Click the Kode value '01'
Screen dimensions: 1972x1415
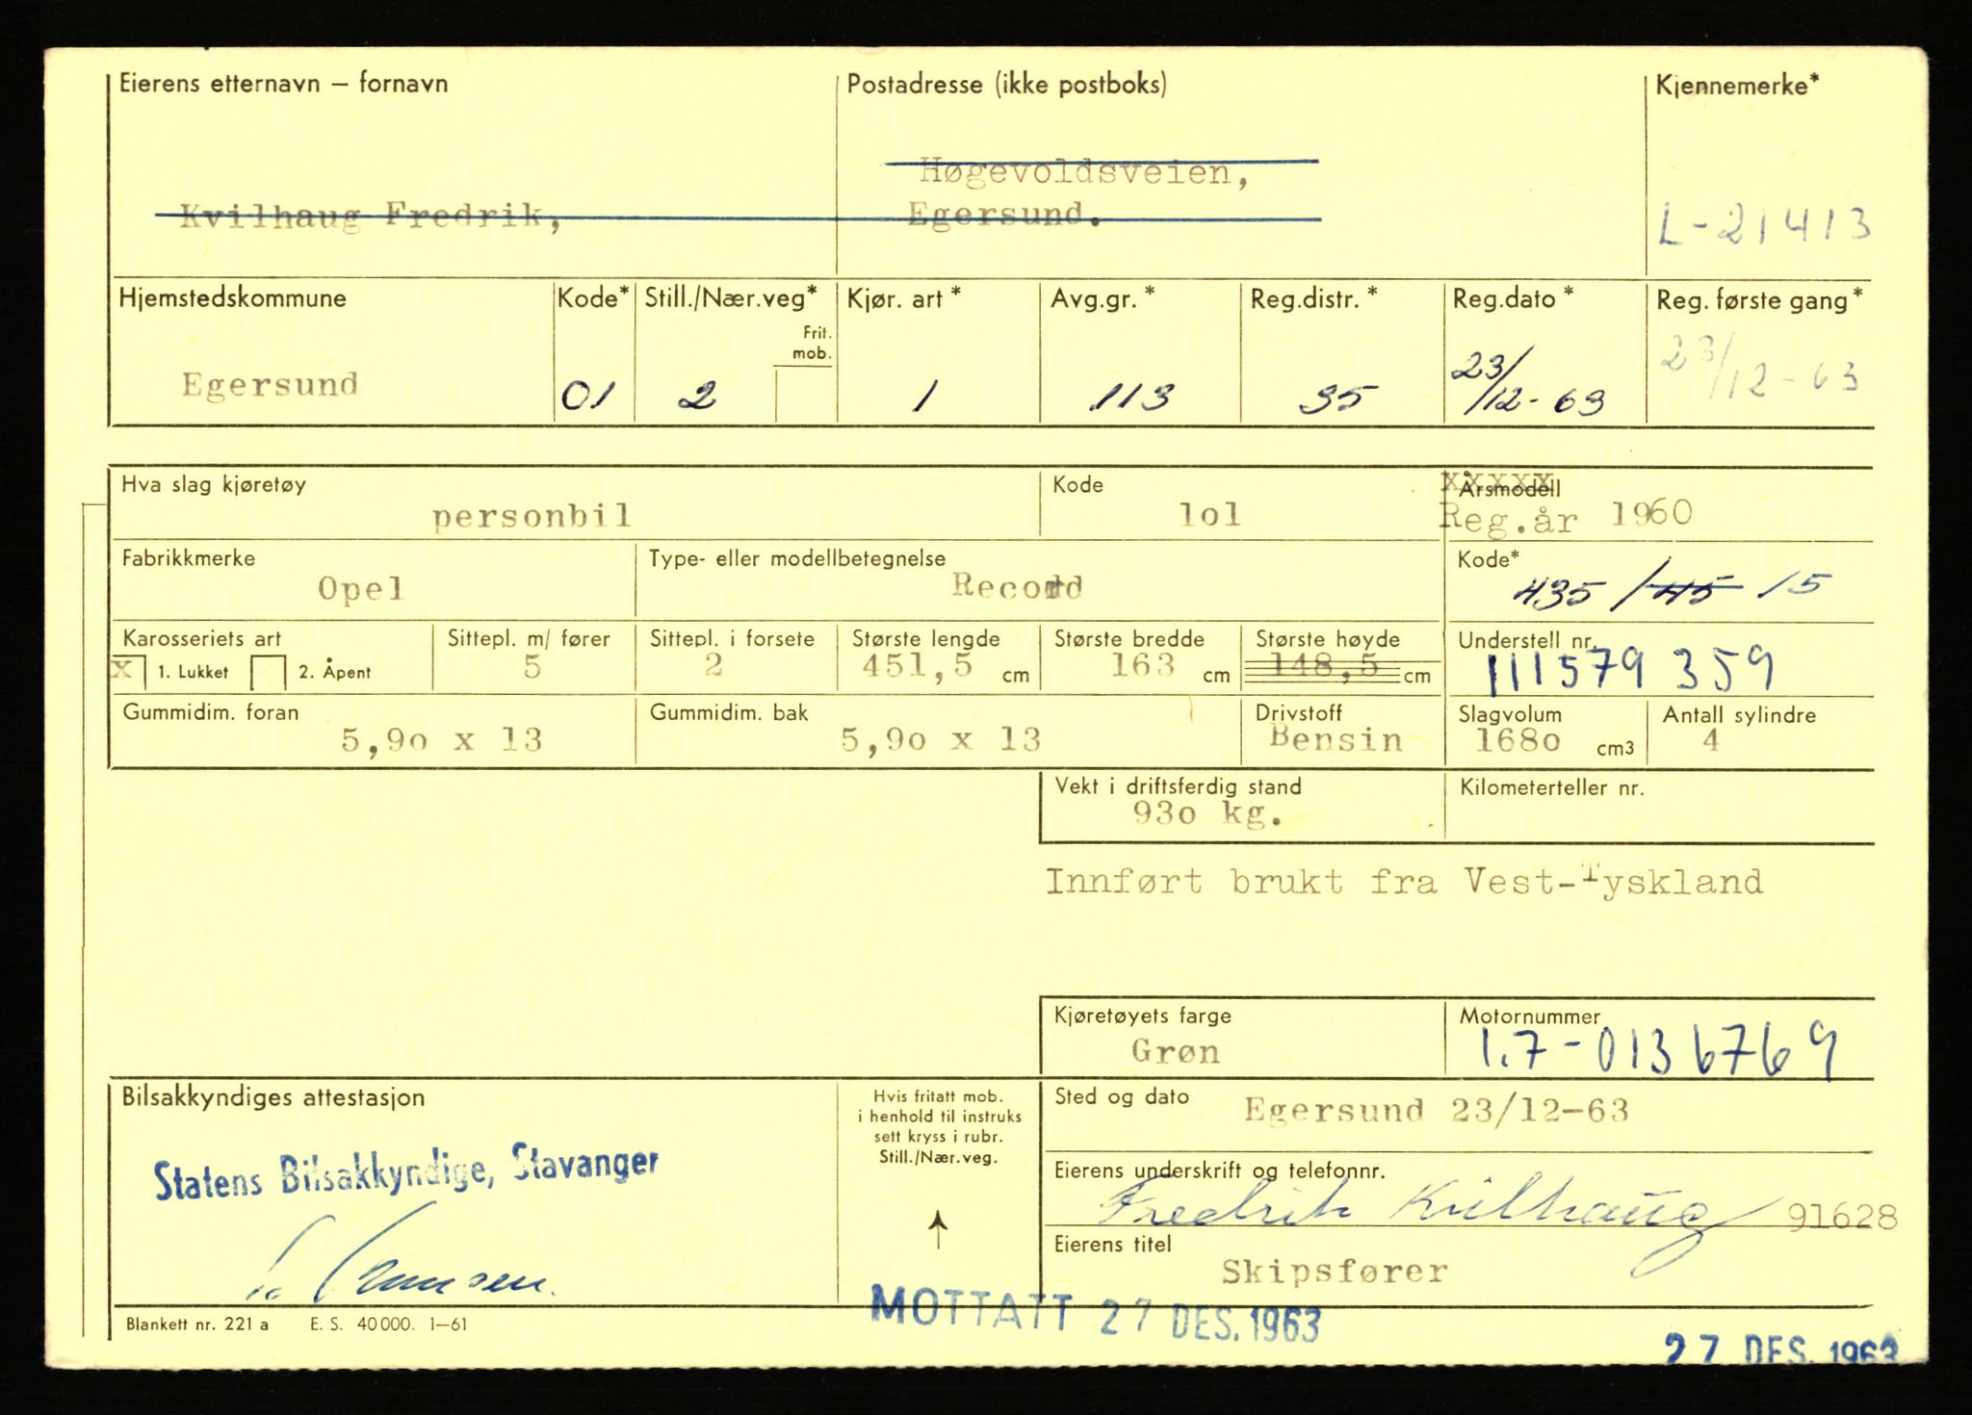click(x=588, y=396)
